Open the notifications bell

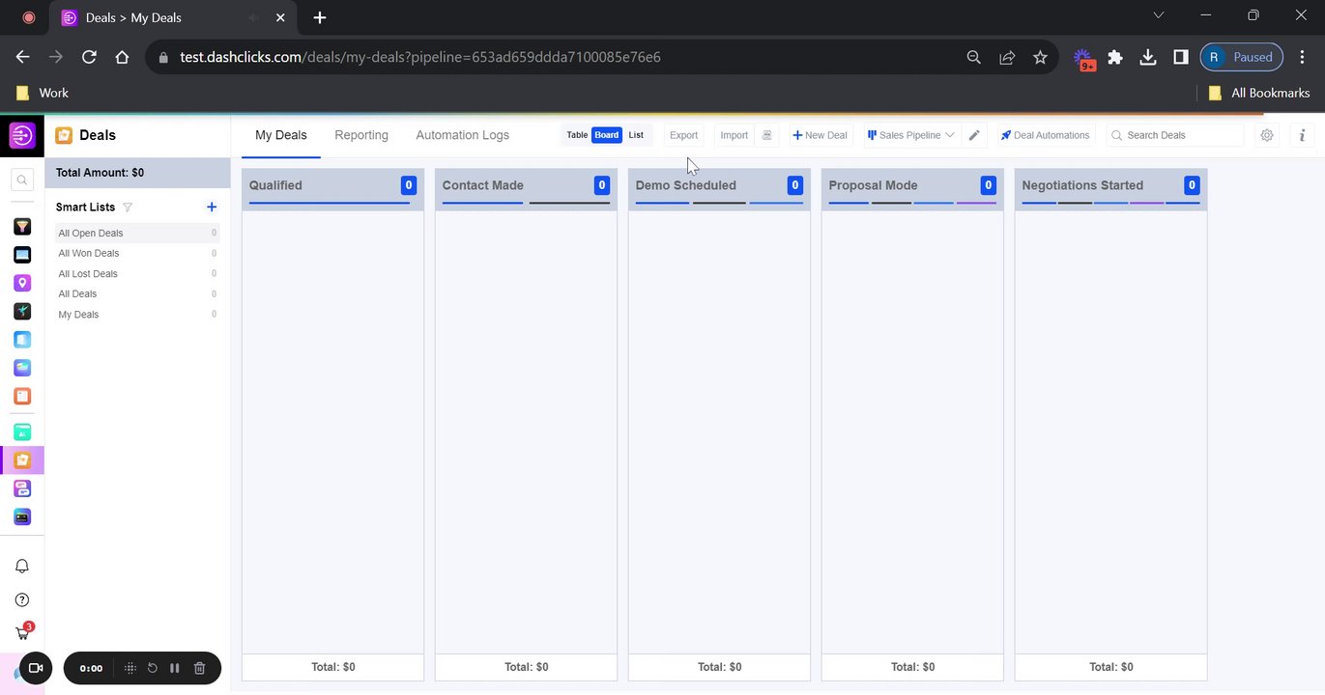pos(22,567)
